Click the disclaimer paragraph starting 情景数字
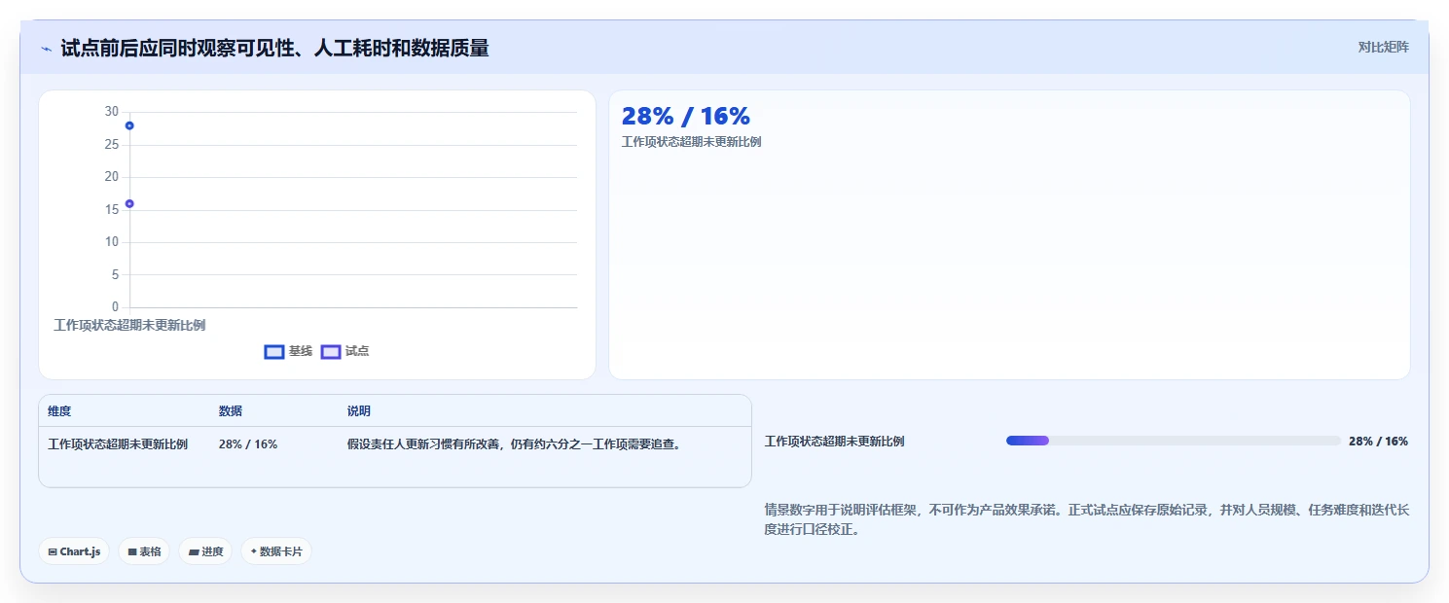Image resolution: width=1449 pixels, height=603 pixels. (1086, 520)
